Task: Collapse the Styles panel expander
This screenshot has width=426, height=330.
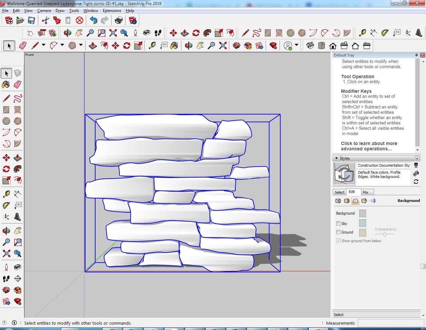Action: click(x=336, y=158)
